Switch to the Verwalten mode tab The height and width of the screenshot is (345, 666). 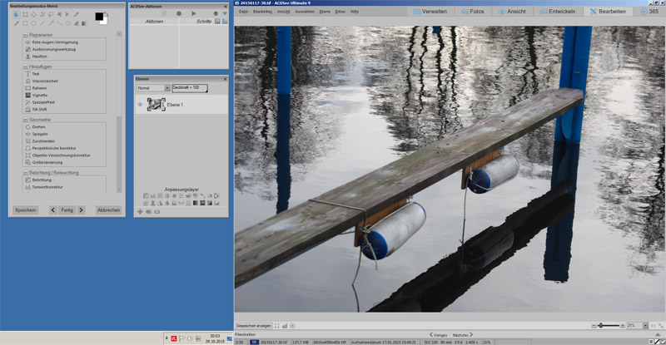point(432,12)
